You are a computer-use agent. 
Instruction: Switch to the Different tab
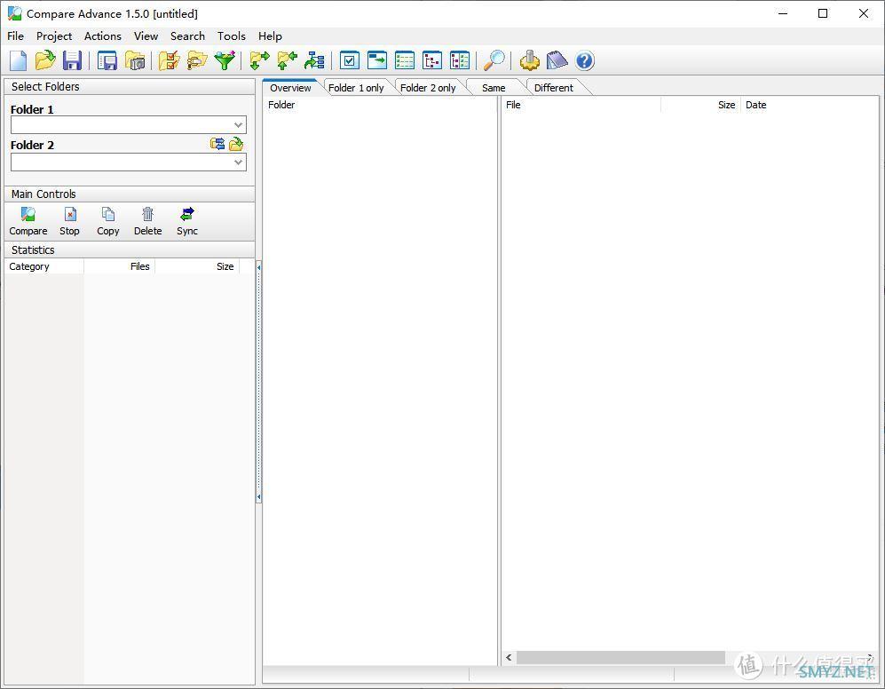(x=553, y=88)
